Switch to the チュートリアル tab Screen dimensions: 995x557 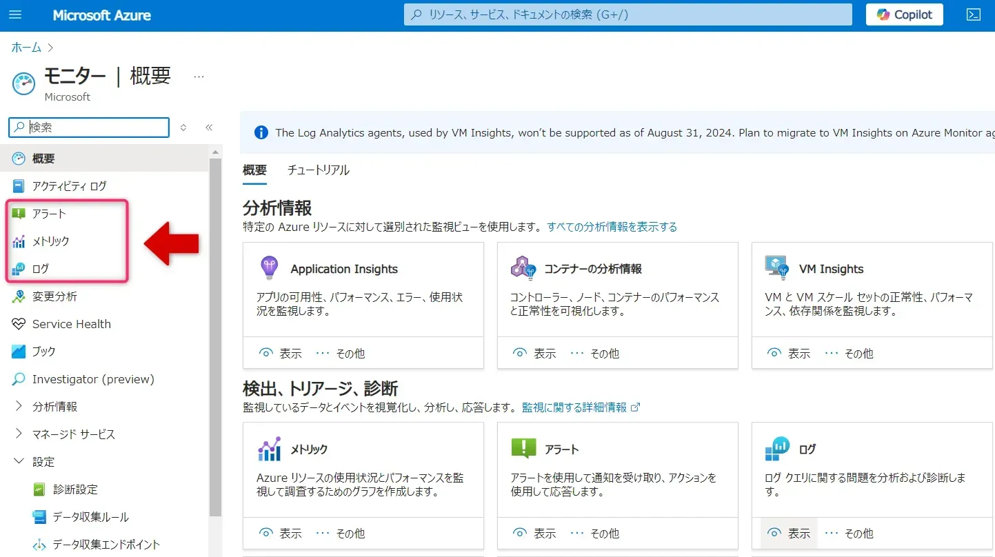318,170
